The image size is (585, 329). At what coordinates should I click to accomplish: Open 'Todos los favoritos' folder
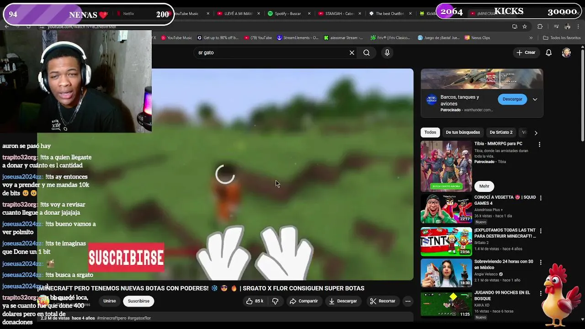click(562, 38)
